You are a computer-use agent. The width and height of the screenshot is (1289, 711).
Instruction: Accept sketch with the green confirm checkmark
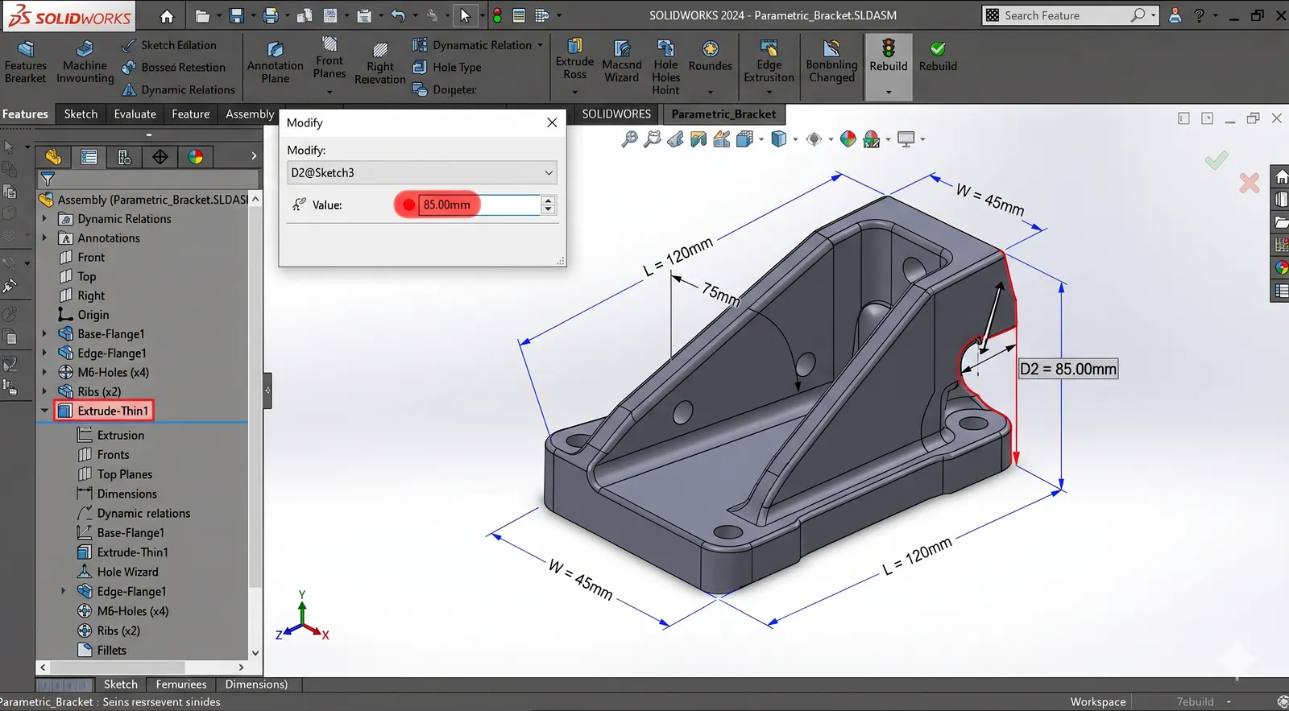(1216, 160)
